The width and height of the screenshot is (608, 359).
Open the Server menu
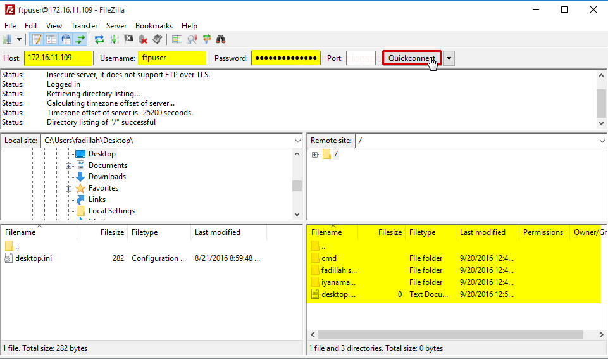(x=116, y=25)
